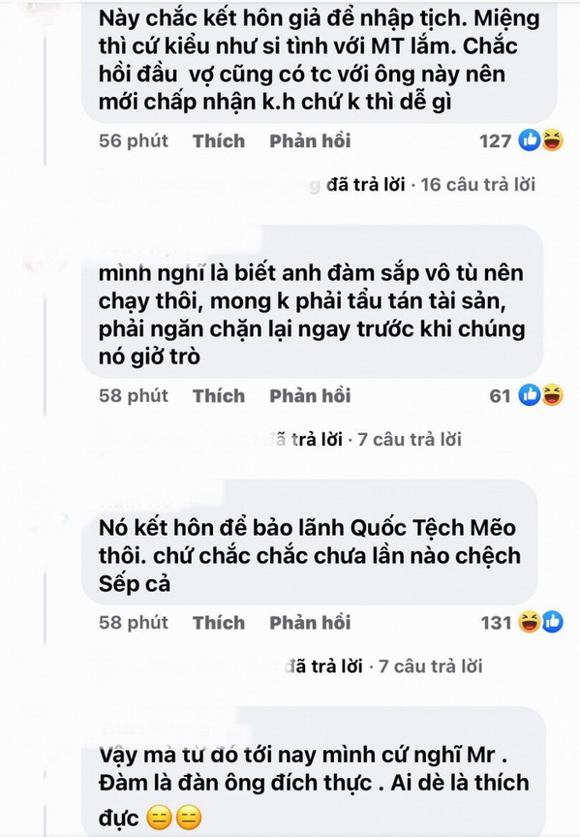580x837 pixels.
Task: View the like reaction beside count 131
Action: tap(552, 622)
